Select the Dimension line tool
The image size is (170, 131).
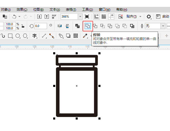(44, 36)
